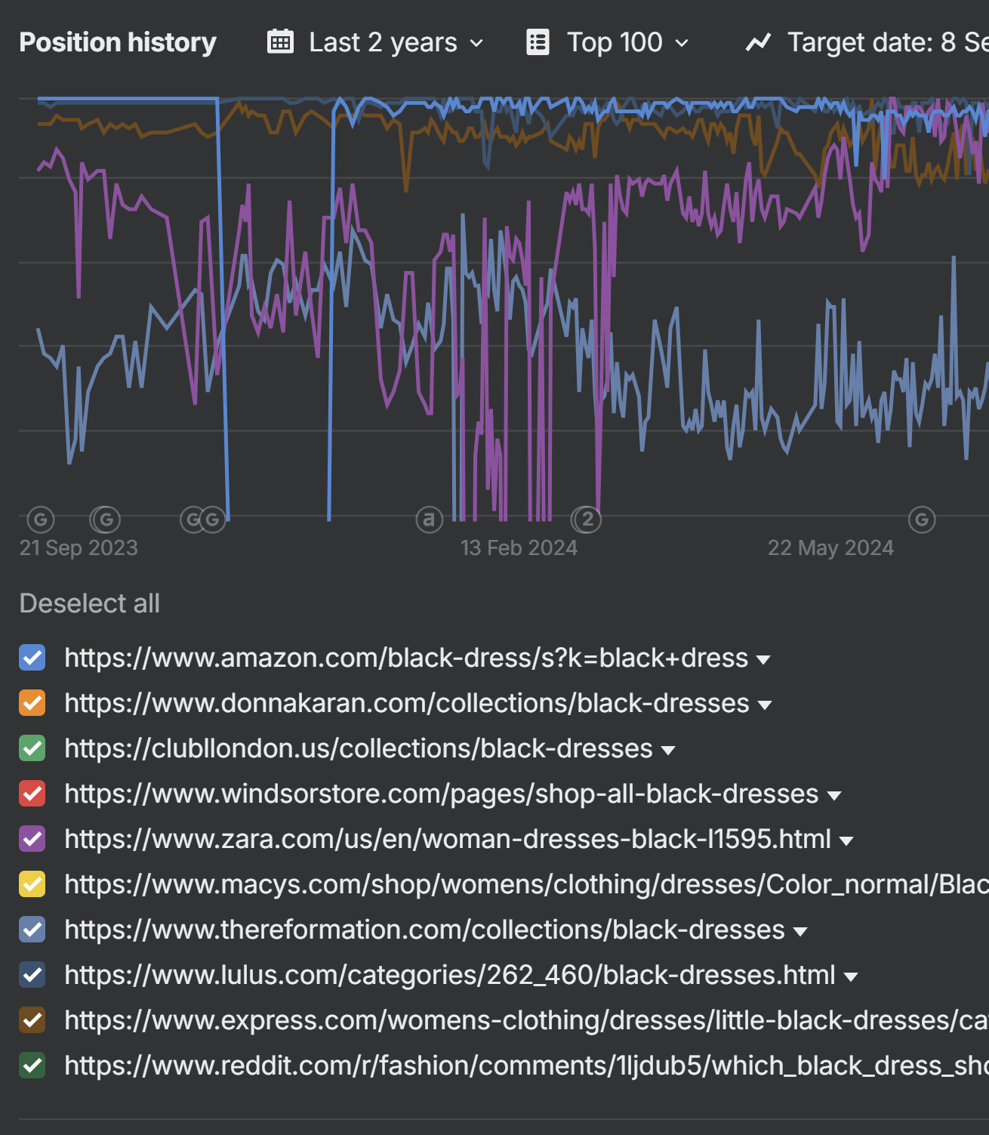Toggle the zara.com URL purple checkbox
989x1135 pixels.
32,839
